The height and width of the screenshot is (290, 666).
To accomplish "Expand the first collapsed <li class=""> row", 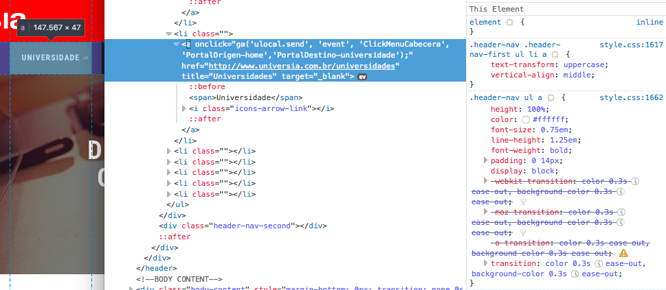I will point(169,151).
